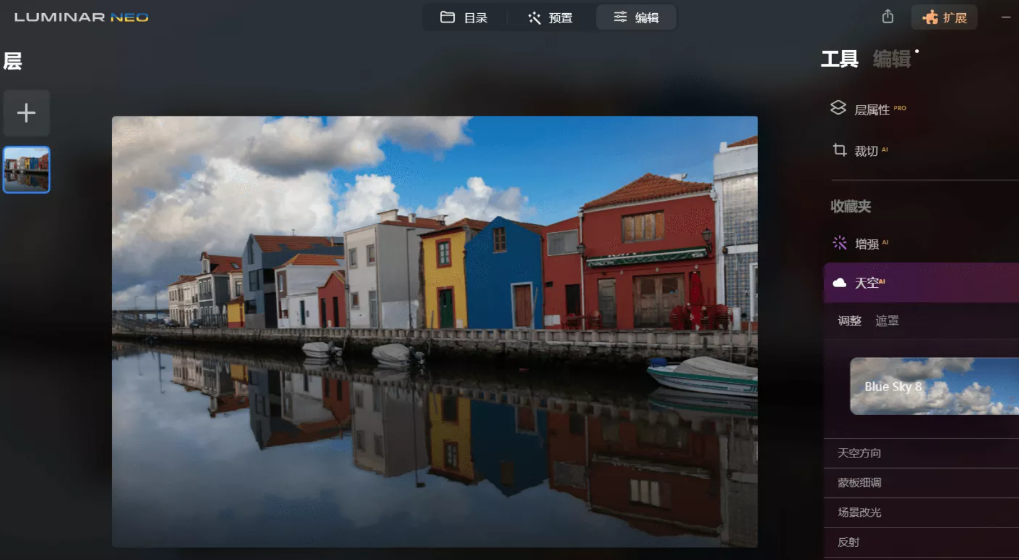
Task: Switch to the 目录 catalog tab
Action: [x=464, y=18]
